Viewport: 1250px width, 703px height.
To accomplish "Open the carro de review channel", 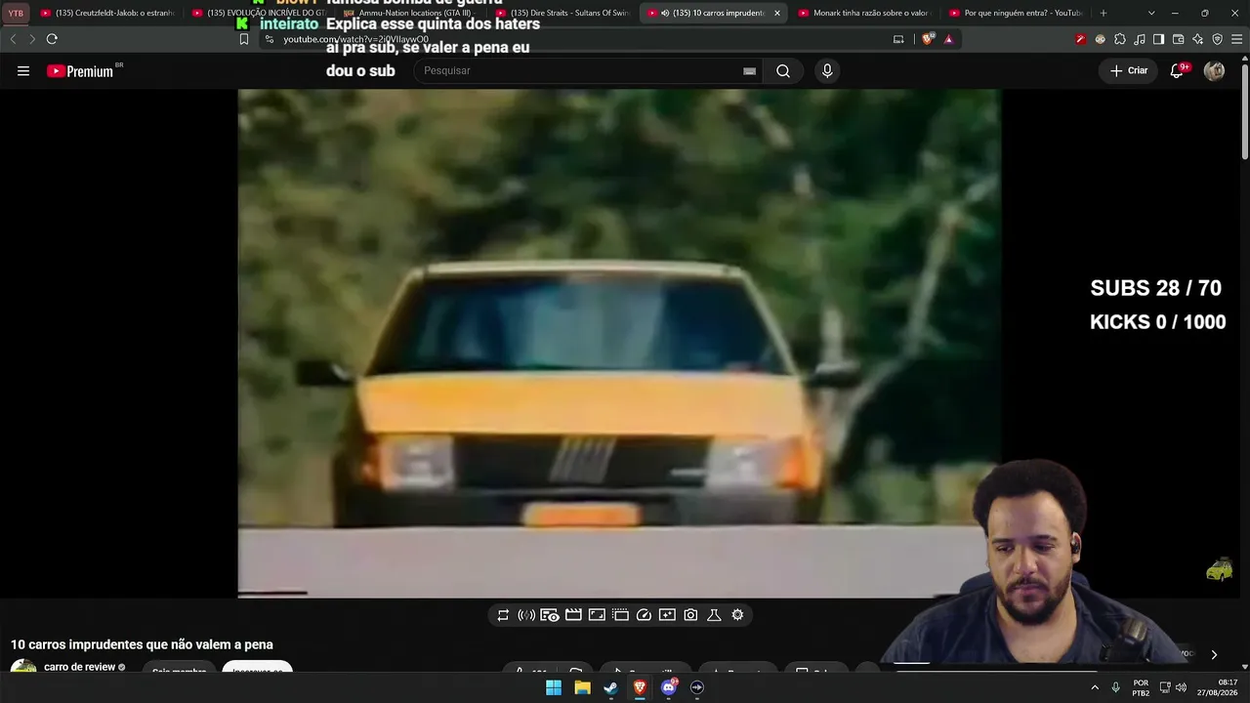I will tap(79, 667).
